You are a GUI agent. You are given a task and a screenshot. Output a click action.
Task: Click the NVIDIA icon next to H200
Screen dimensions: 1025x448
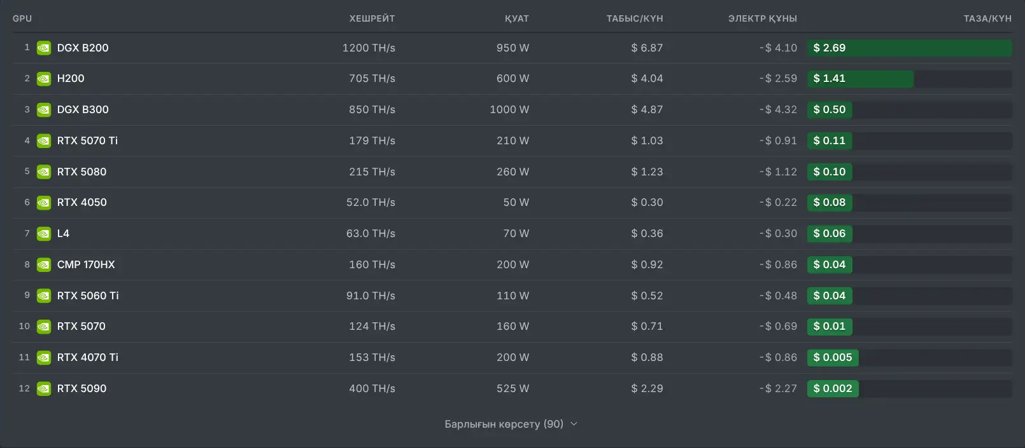(x=43, y=79)
